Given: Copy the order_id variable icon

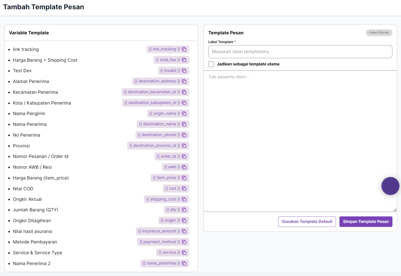Looking at the screenshot, I should (184, 156).
